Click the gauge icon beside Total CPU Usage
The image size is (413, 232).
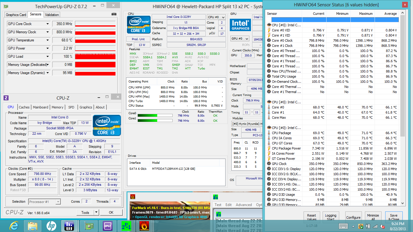click(x=269, y=76)
